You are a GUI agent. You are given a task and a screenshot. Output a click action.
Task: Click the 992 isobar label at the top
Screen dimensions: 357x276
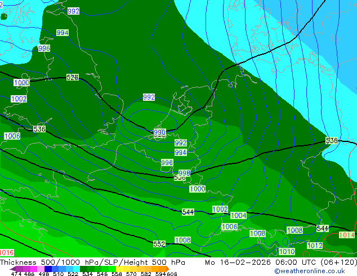tap(73, 11)
